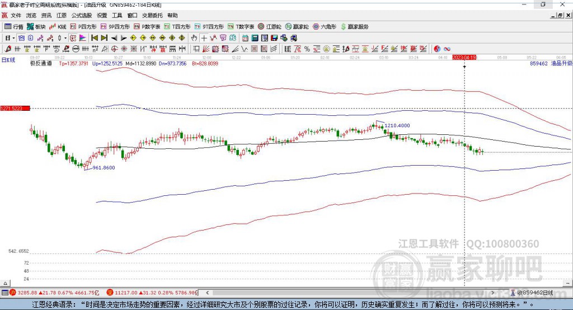Image resolution: width=573 pixels, height=310 pixels.
Task: Open the 9T四方形 tool
Action: click(x=209, y=27)
